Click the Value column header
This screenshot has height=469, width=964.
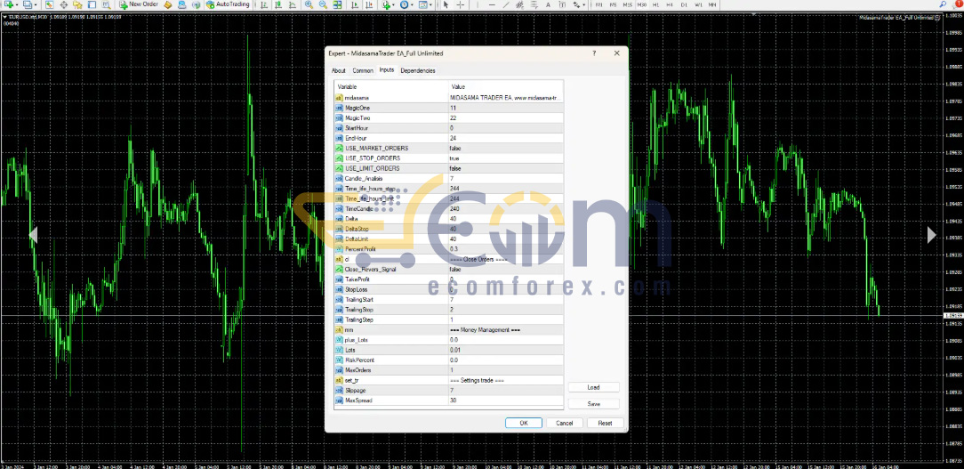point(505,87)
